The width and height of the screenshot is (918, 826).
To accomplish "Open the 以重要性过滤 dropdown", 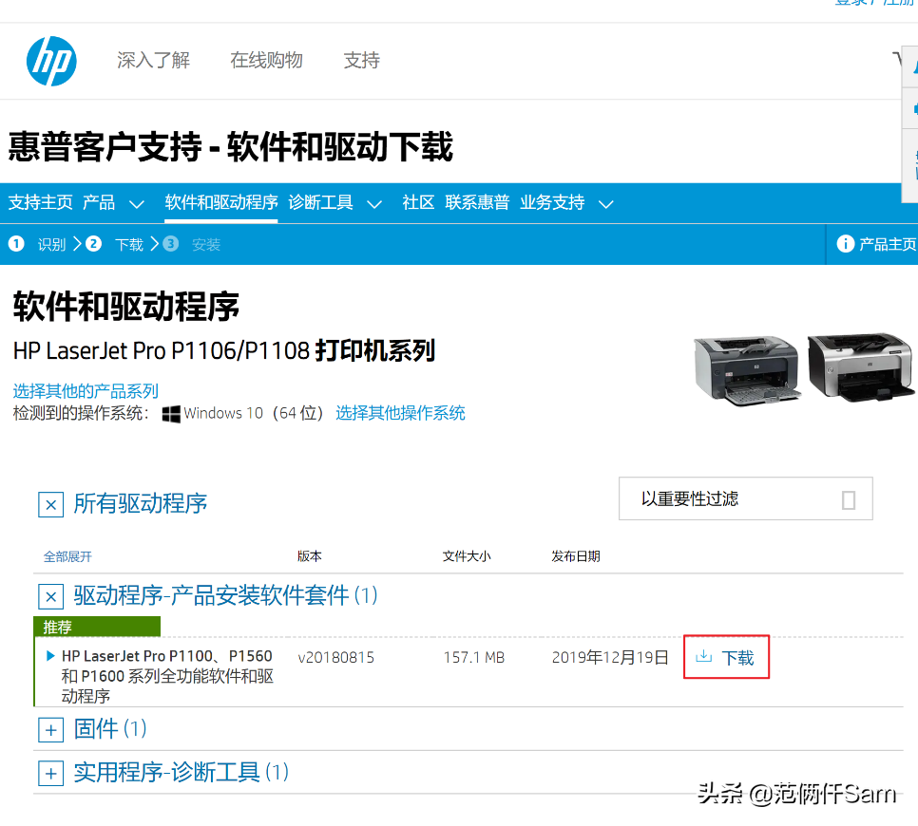I will [745, 498].
